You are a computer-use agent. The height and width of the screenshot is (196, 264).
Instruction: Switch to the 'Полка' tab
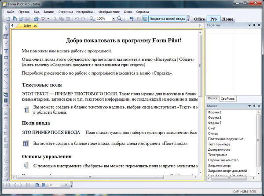pos(212,98)
